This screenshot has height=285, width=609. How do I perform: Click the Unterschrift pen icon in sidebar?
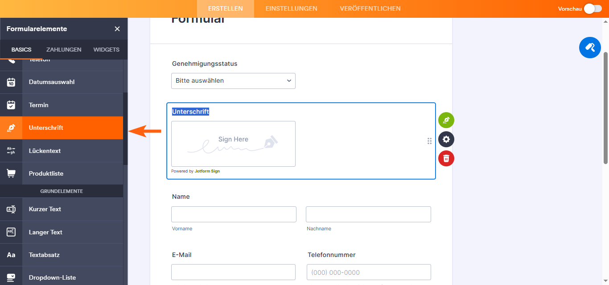[11, 128]
